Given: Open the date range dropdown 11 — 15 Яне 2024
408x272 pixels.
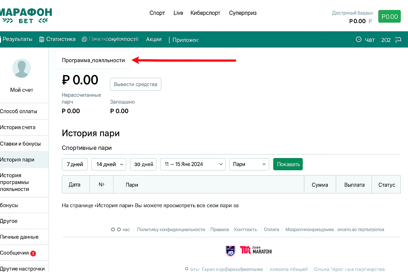Looking at the screenshot, I should click(x=193, y=164).
